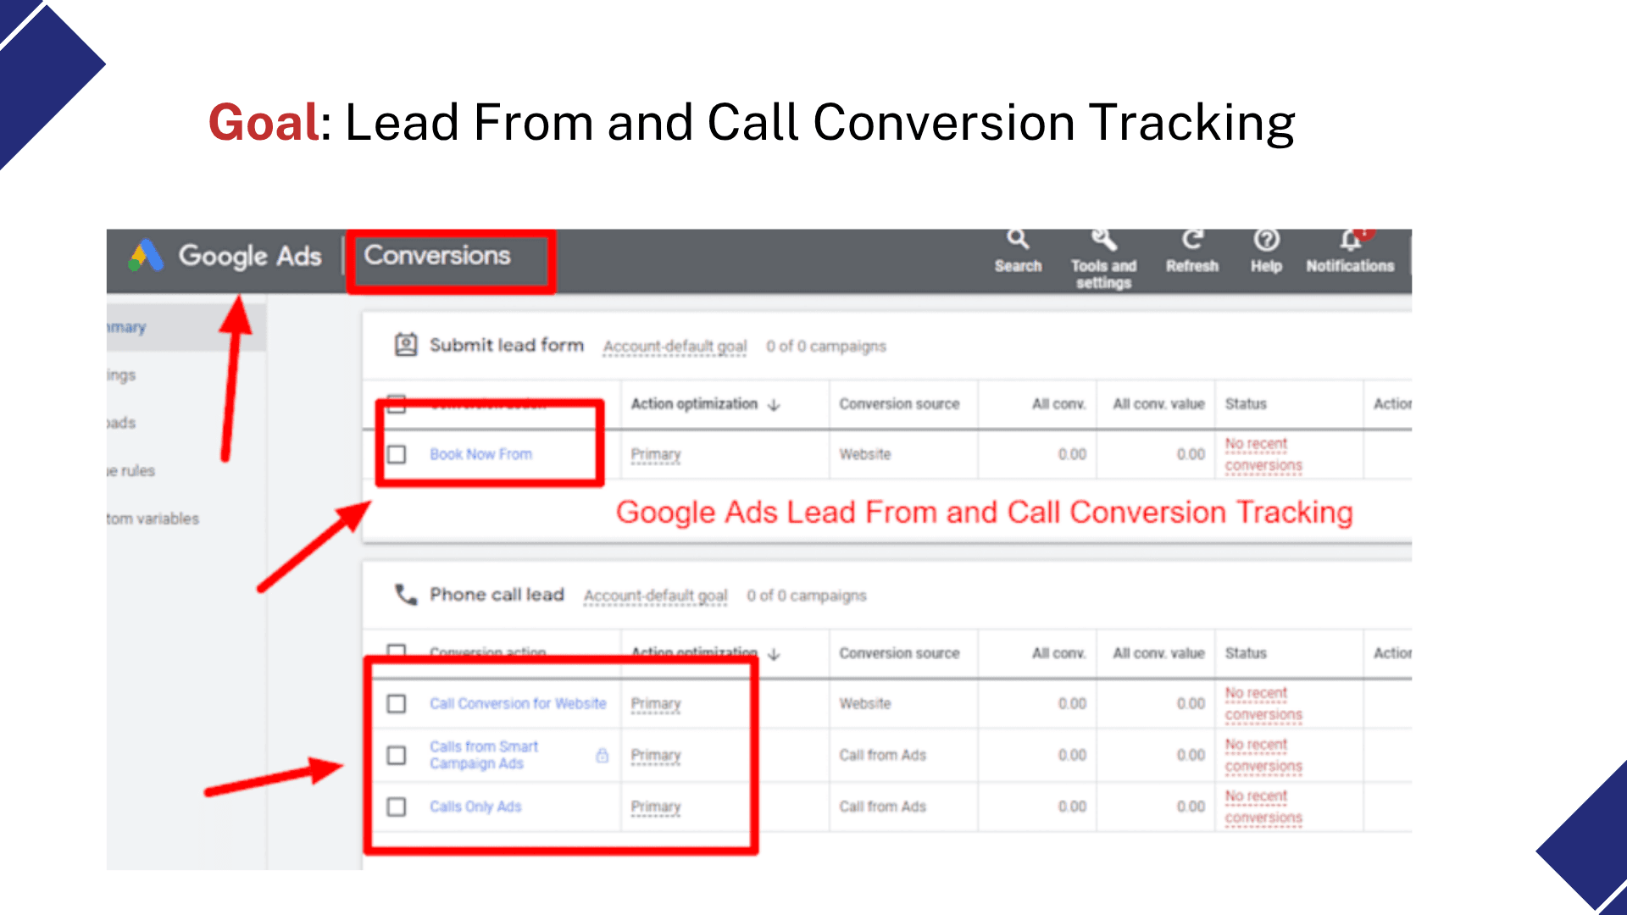Open the Call Conversion for Website link
Image resolution: width=1627 pixels, height=915 pixels.
(x=518, y=703)
